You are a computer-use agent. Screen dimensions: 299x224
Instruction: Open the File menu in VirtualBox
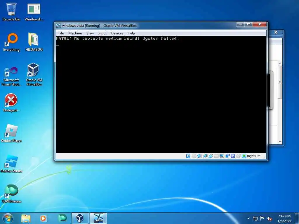coord(61,33)
